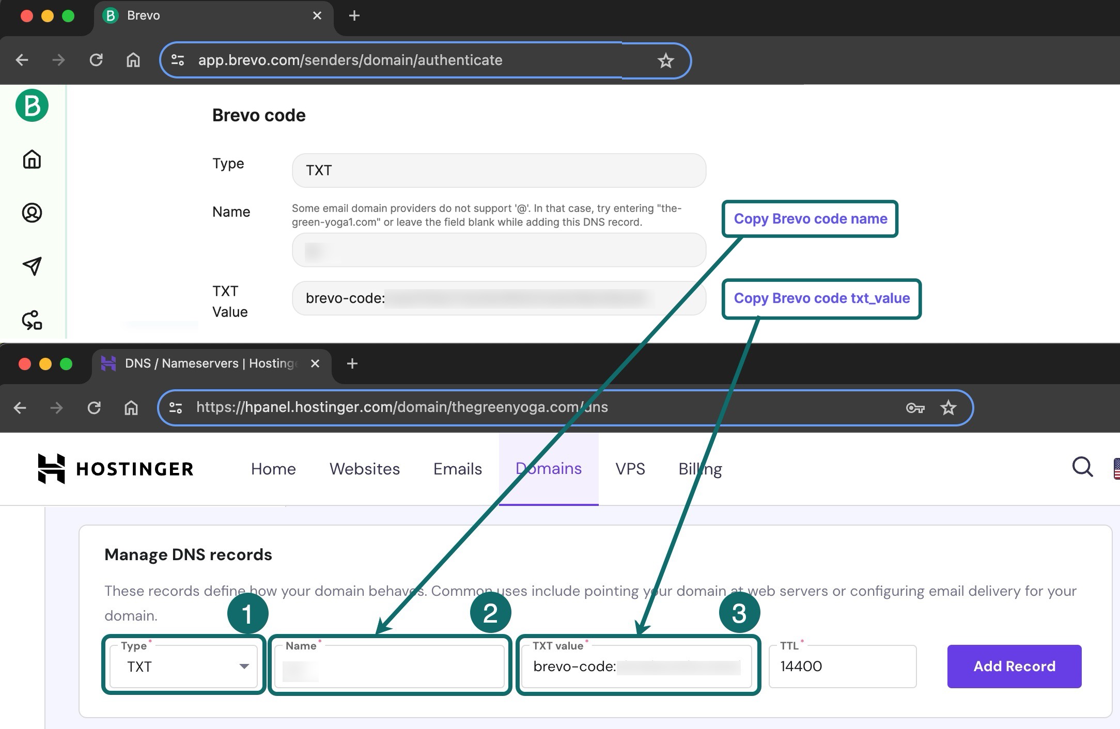This screenshot has height=729, width=1120.
Task: Open the VPS menu in Hostinger
Action: pos(630,469)
